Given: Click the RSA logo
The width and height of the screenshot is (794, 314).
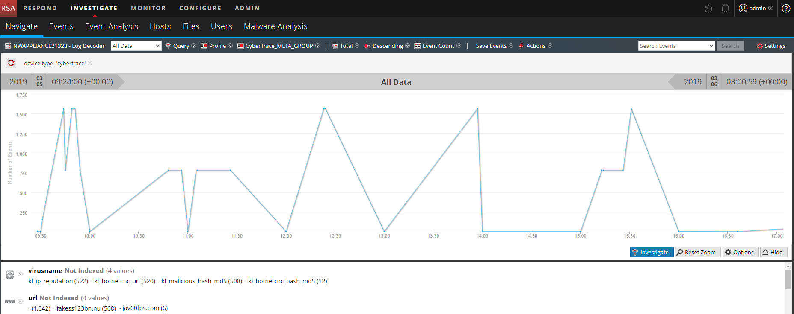Looking at the screenshot, I should (8, 8).
